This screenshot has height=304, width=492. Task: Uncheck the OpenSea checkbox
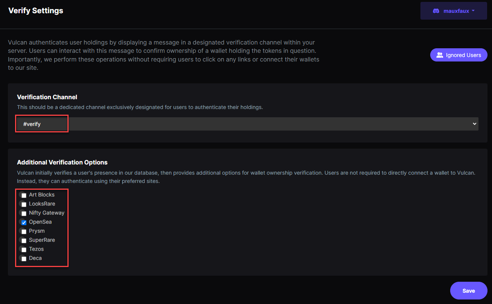click(x=24, y=223)
